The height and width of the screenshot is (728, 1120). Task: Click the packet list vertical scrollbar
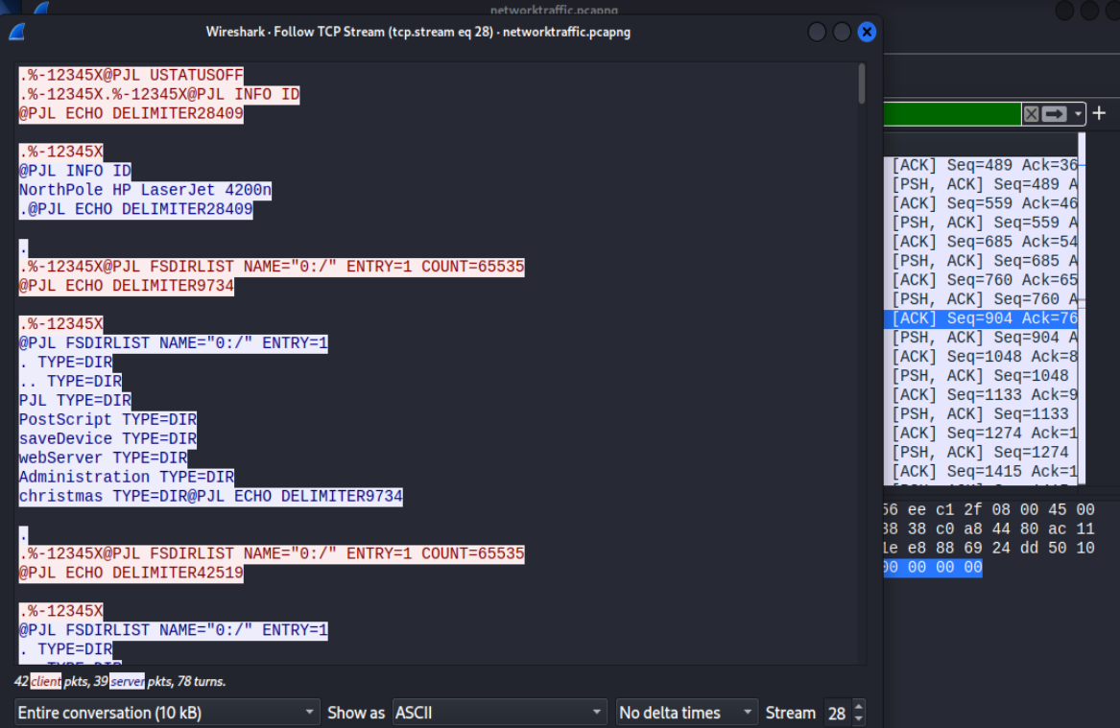(1082, 307)
